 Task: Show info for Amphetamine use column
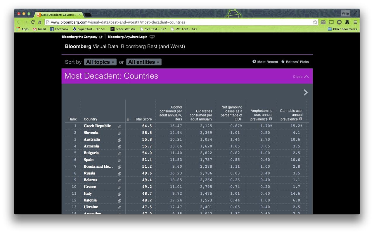271,119
